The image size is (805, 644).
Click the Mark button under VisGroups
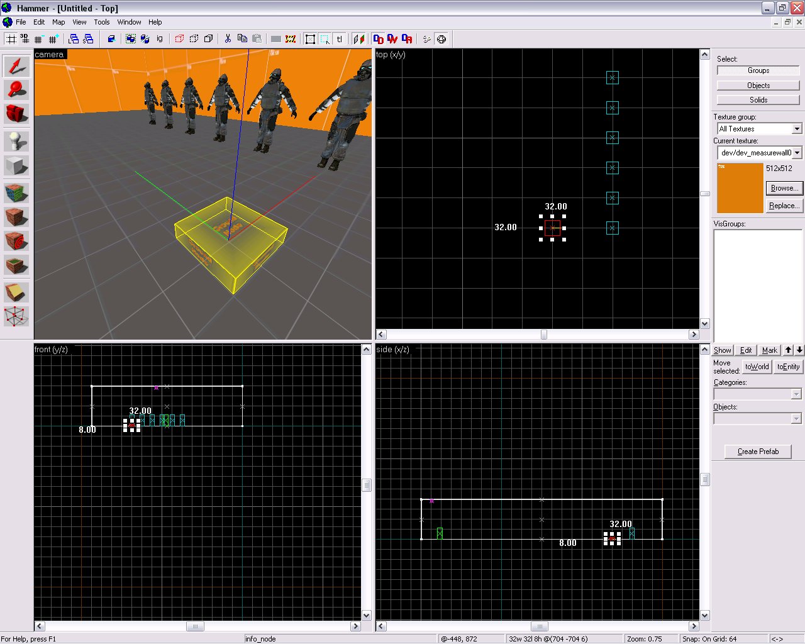pyautogui.click(x=770, y=350)
